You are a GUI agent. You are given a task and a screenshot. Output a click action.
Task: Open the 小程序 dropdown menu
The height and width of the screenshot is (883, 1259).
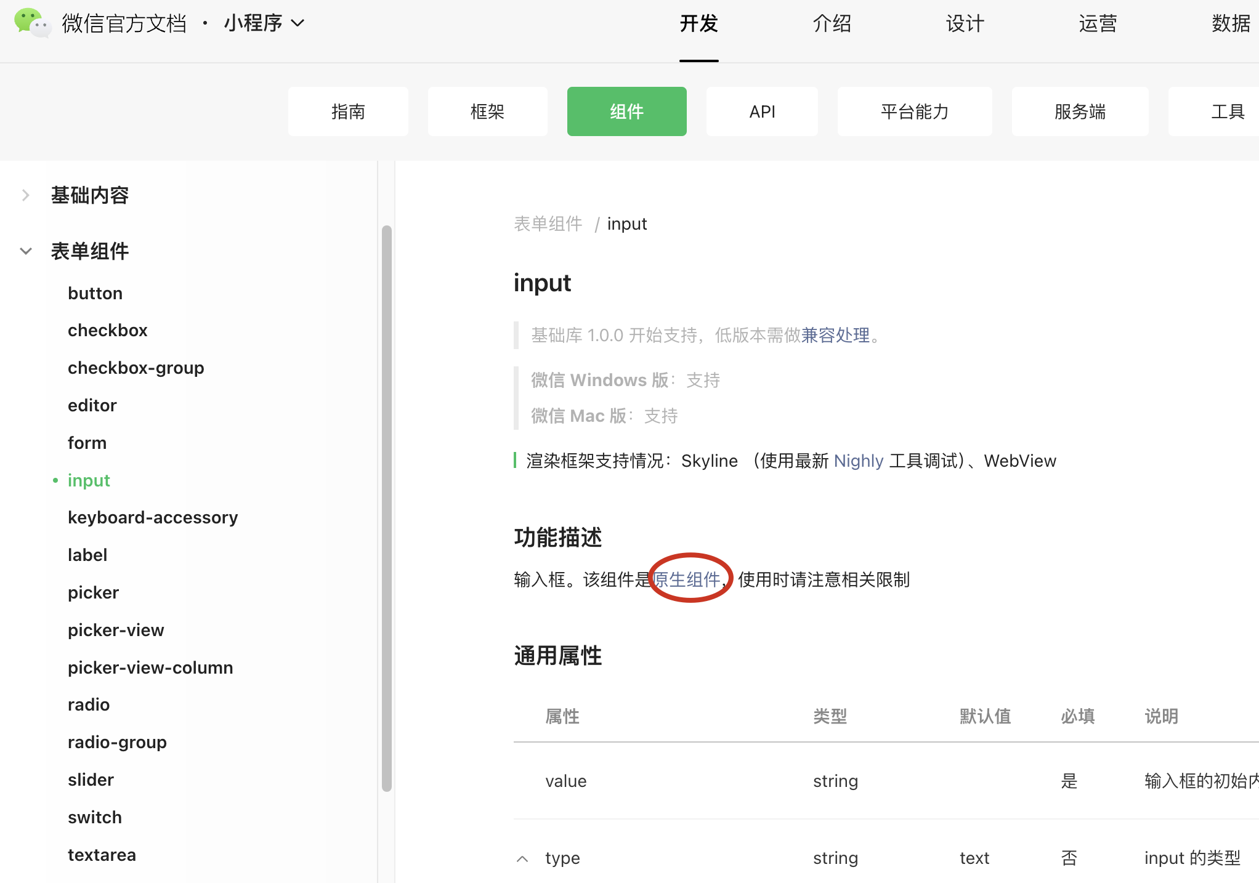(264, 23)
